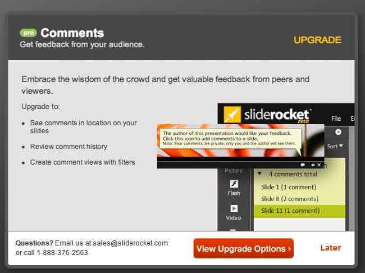
Task: Click the green pro badge
Action: (28, 33)
